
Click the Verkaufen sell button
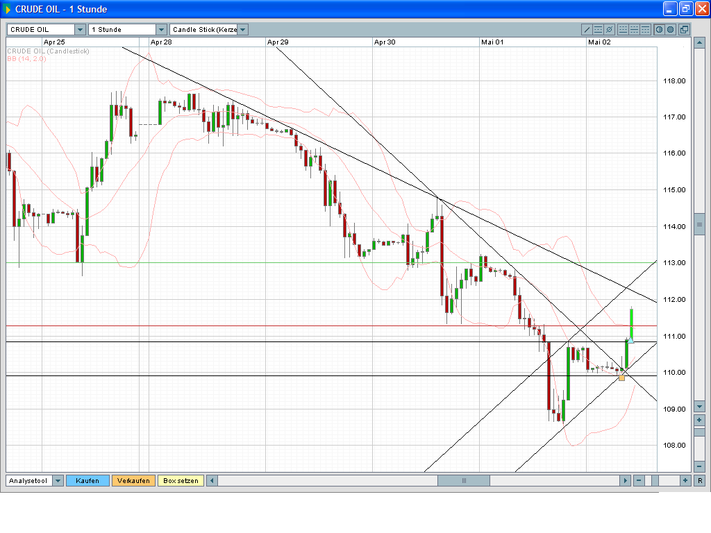click(133, 480)
